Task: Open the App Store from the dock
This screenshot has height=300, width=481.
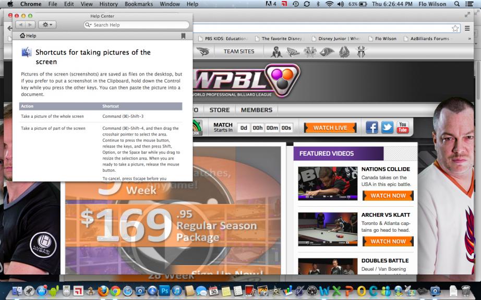Action: (42, 291)
